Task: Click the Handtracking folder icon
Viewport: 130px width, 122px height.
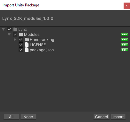Action: pos(27,39)
